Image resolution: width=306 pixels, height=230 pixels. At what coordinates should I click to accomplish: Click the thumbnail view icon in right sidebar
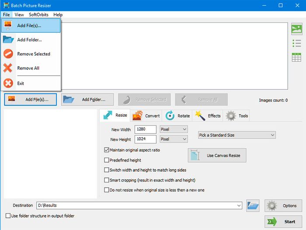pos(296,29)
